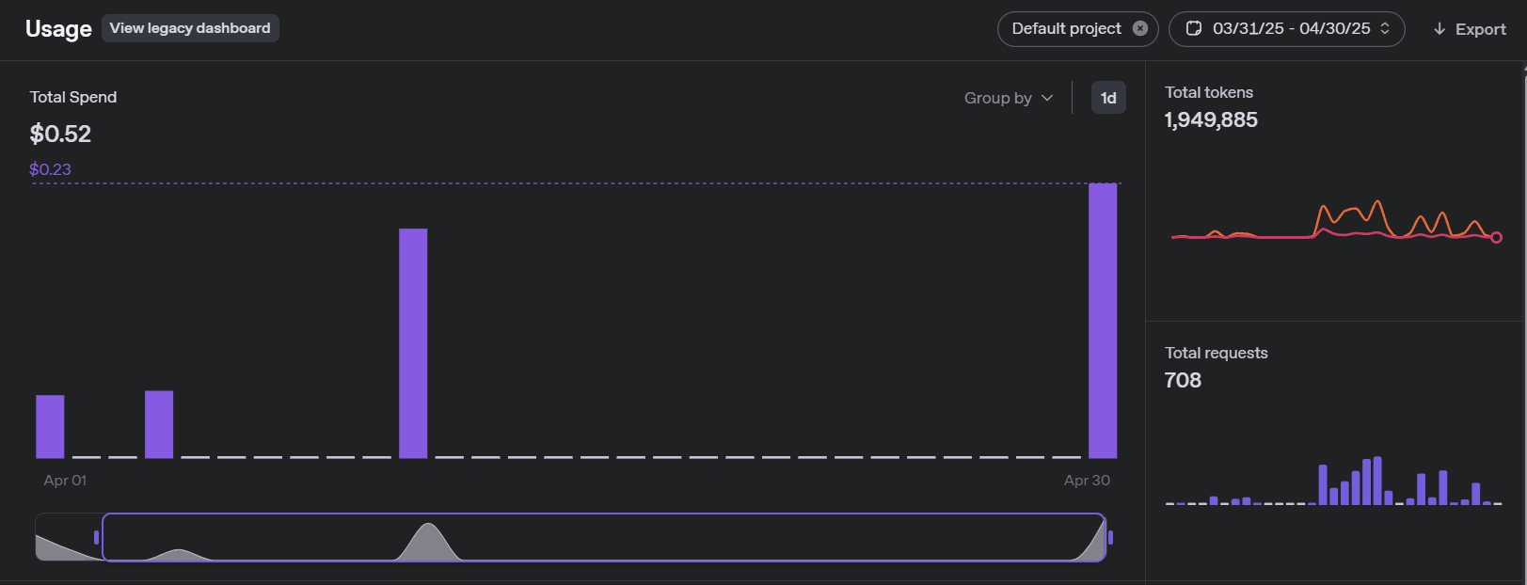Click the chevron icon next to Group by

pyautogui.click(x=1047, y=98)
